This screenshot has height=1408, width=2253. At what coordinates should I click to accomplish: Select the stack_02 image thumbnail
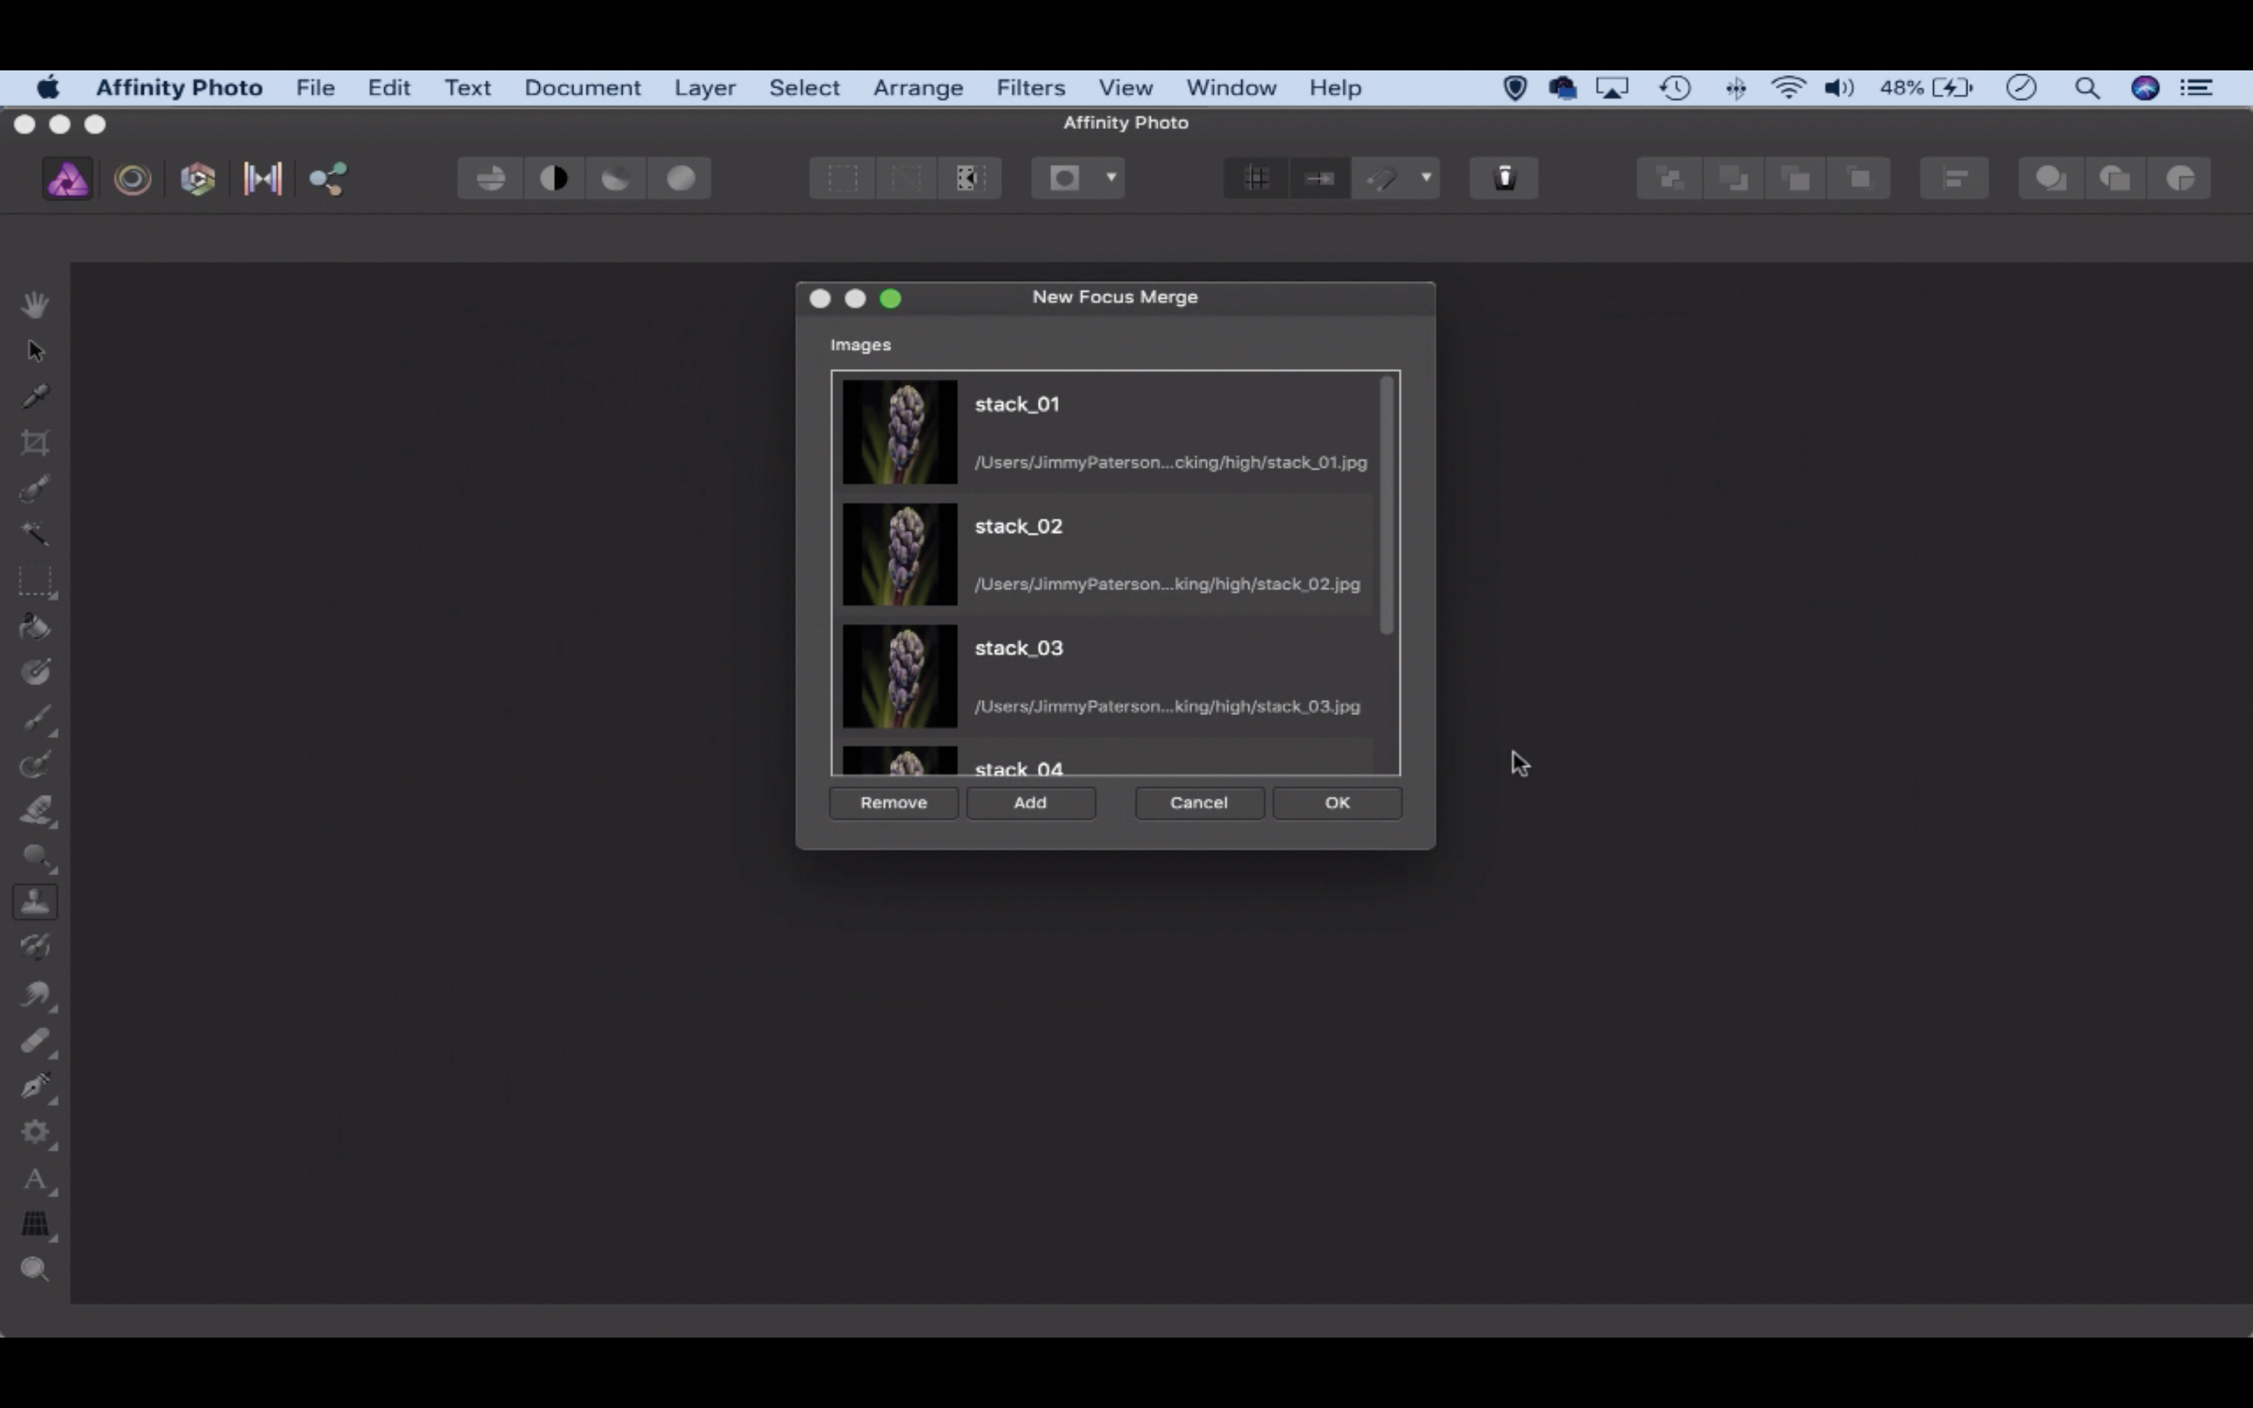(900, 555)
